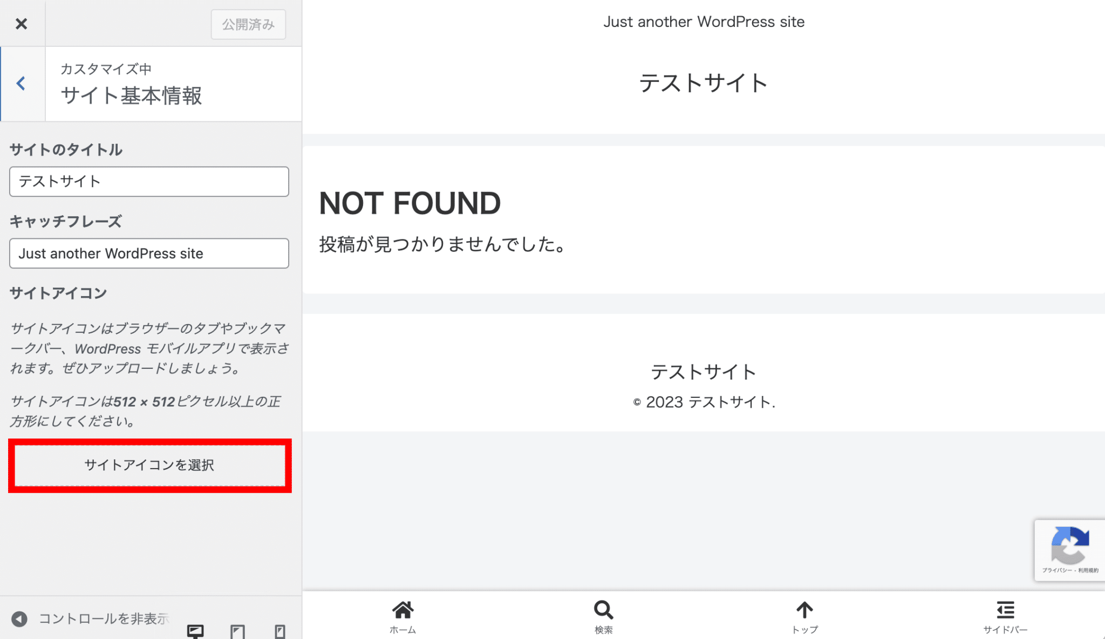
Task: Click the テストサイト header site title
Action: point(703,84)
